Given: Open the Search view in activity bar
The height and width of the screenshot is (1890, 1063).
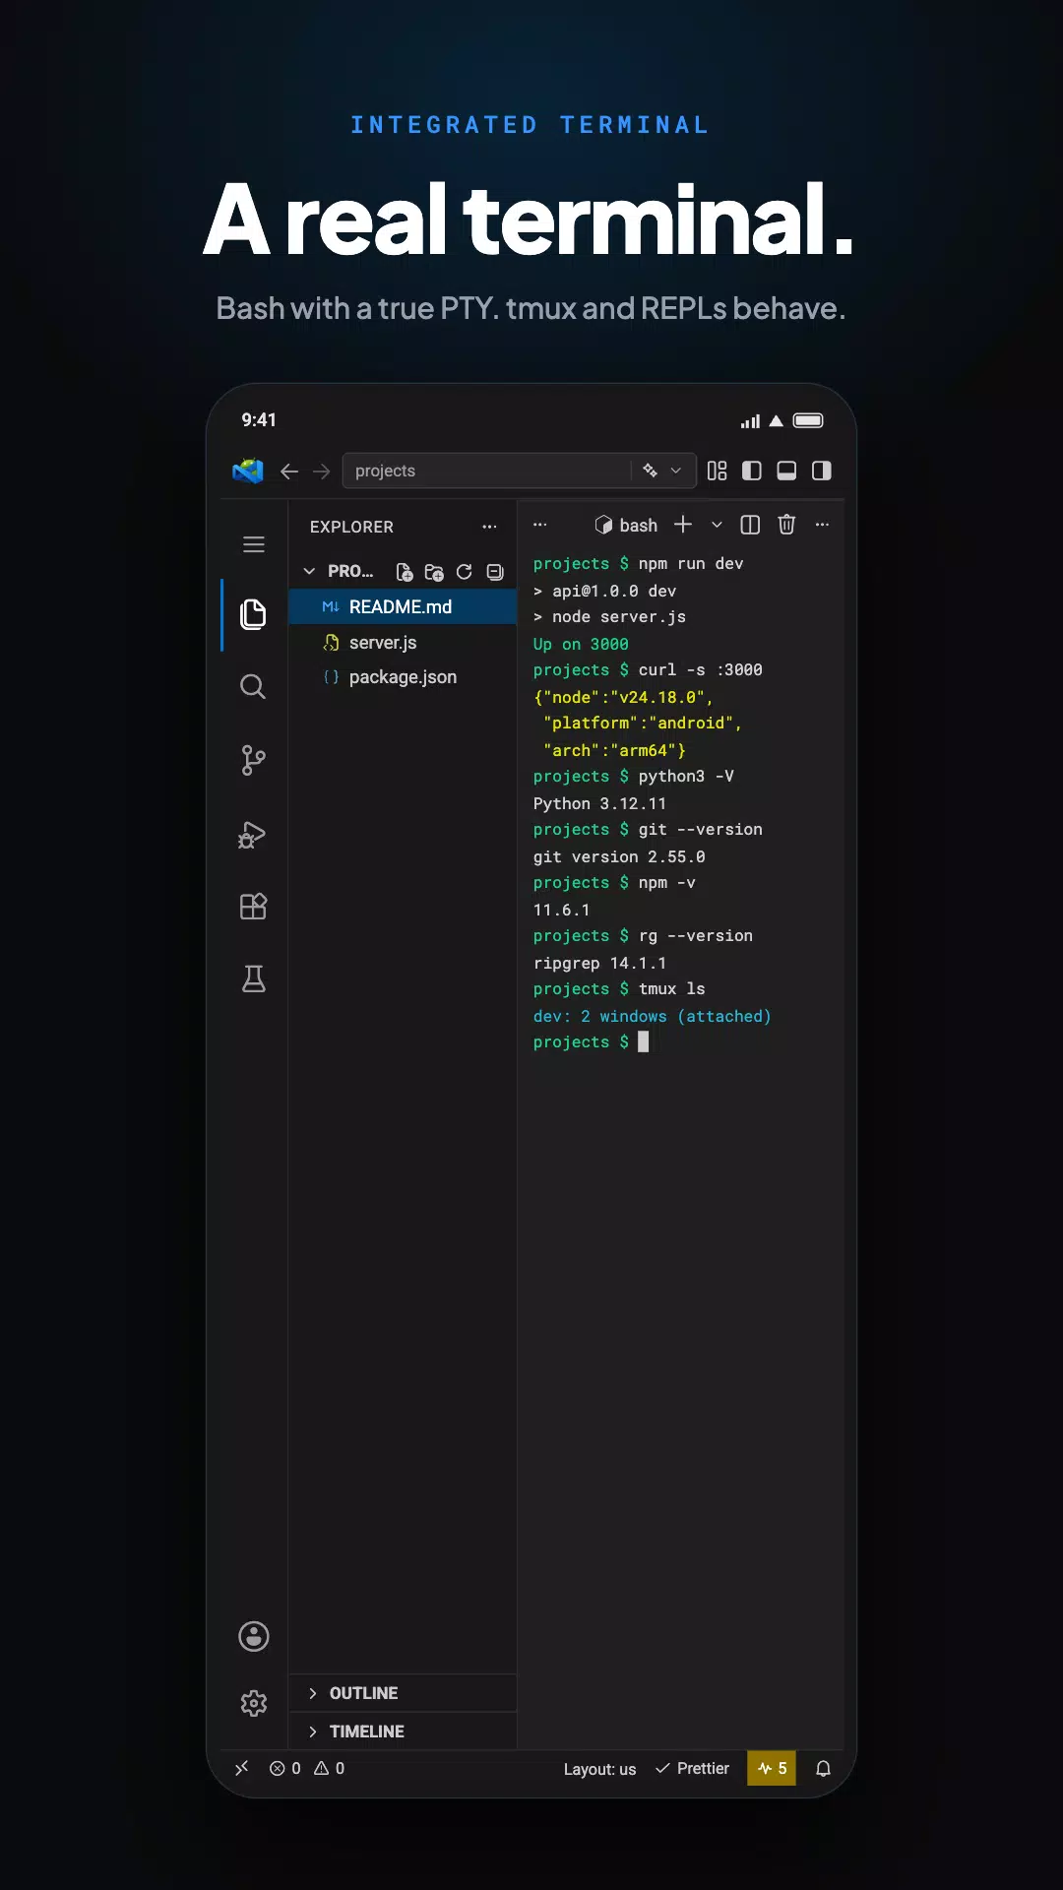Looking at the screenshot, I should coord(253,686).
